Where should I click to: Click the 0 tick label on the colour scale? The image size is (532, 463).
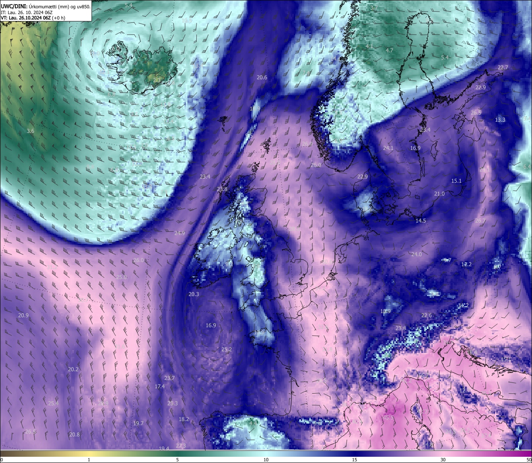2,460
